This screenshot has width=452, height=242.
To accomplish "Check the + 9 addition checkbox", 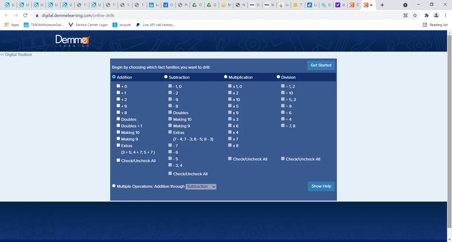I will point(118,106).
